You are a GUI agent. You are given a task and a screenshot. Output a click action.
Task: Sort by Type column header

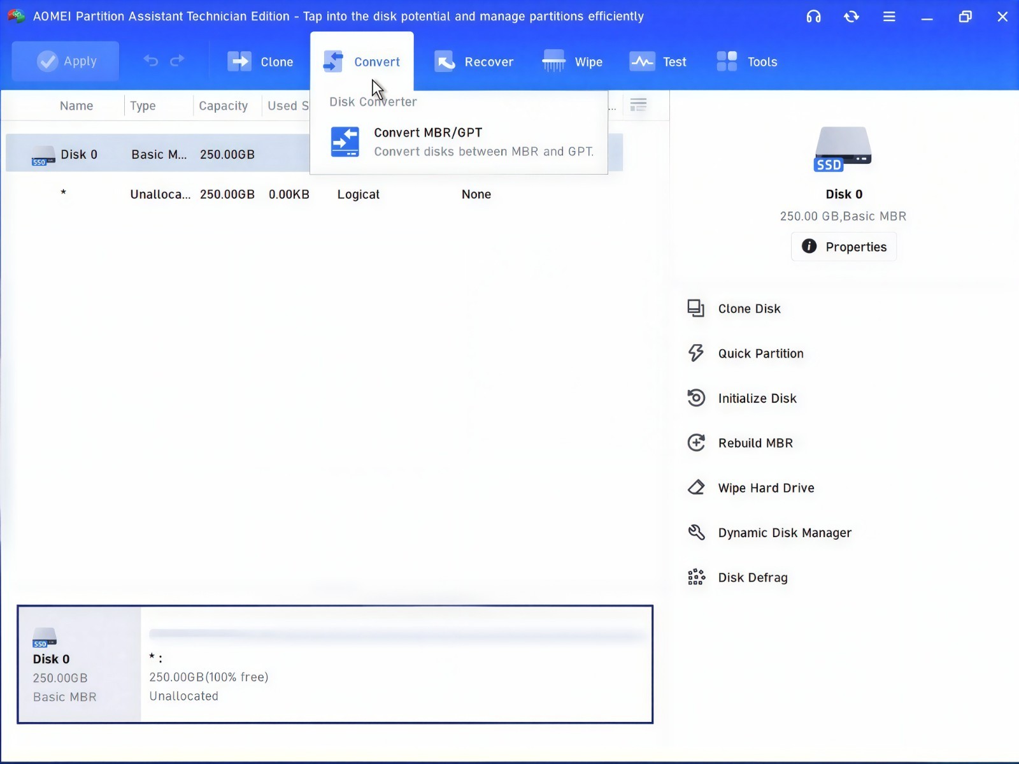(143, 106)
